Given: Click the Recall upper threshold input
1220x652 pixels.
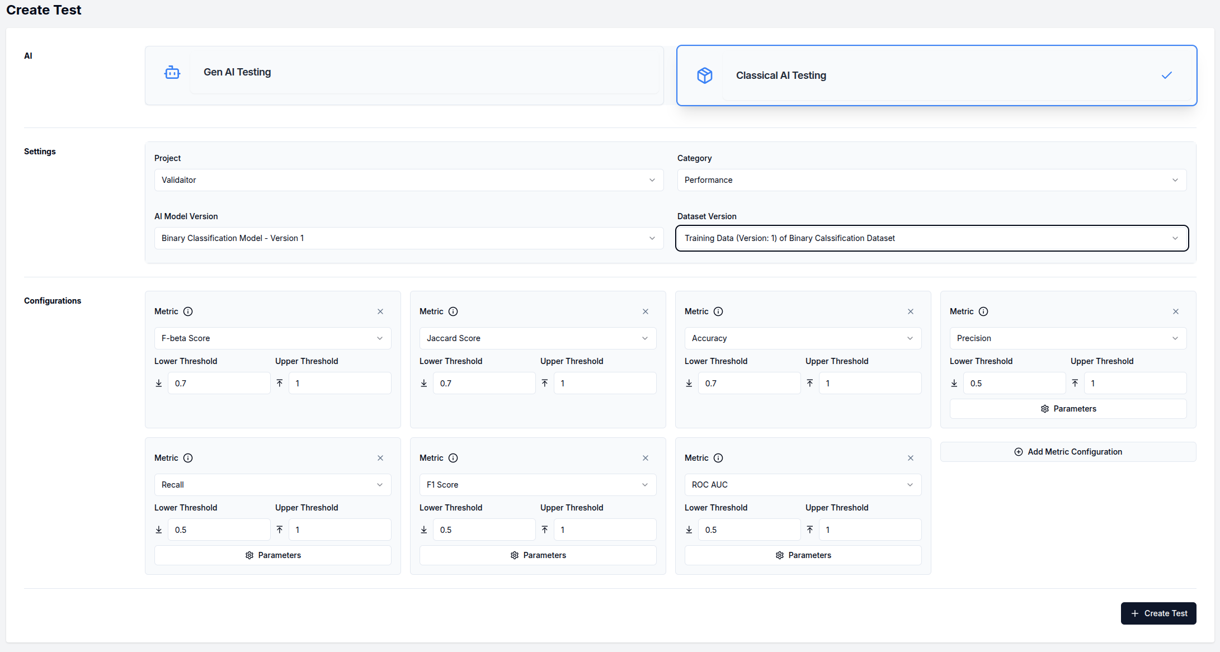Looking at the screenshot, I should click(340, 530).
